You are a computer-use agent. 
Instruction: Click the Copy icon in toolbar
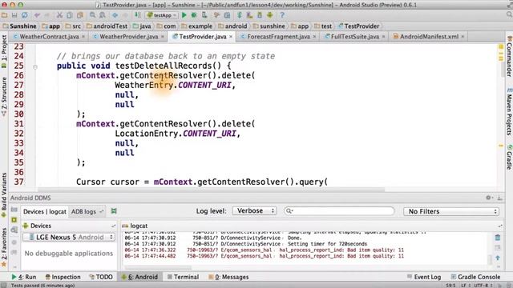(70, 15)
